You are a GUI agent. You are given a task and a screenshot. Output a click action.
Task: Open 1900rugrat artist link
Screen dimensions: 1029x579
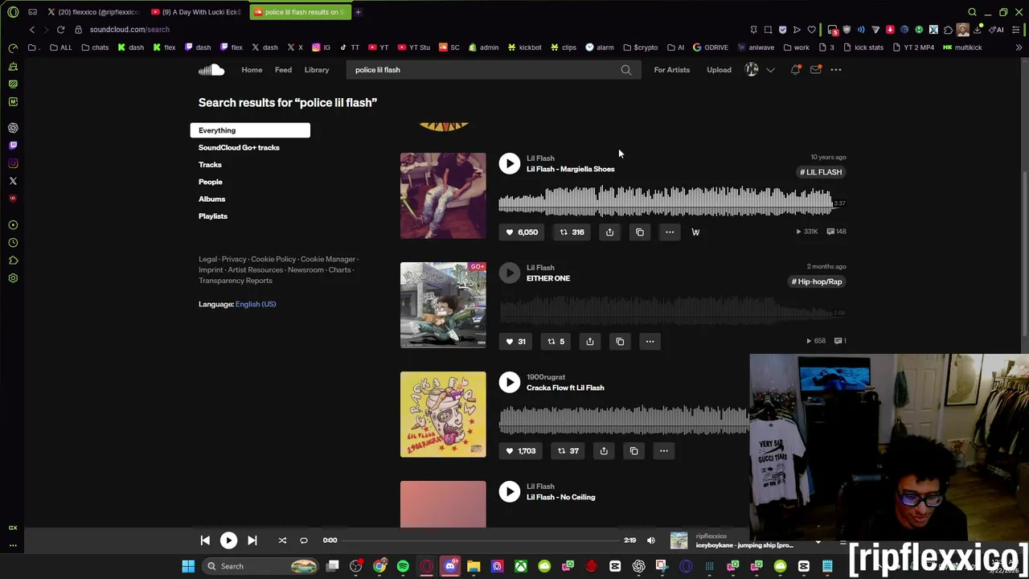click(546, 377)
